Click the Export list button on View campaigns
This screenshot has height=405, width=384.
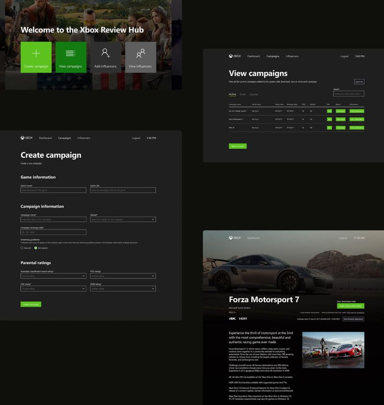[x=359, y=82]
